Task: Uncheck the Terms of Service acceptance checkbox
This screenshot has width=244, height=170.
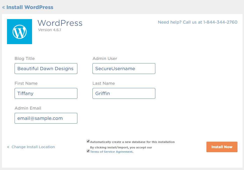Action: pyautogui.click(x=88, y=151)
